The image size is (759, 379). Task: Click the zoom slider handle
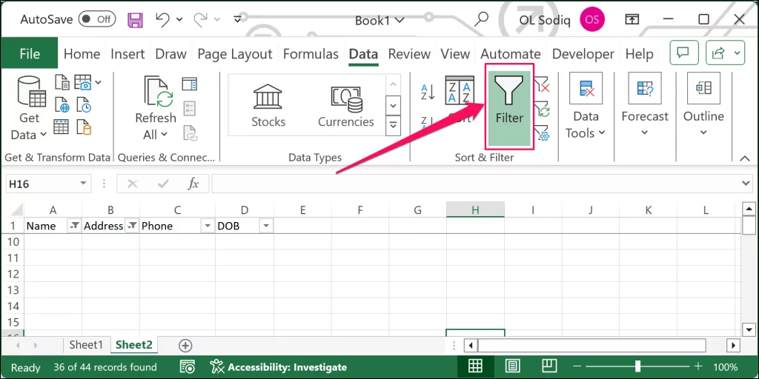(637, 366)
